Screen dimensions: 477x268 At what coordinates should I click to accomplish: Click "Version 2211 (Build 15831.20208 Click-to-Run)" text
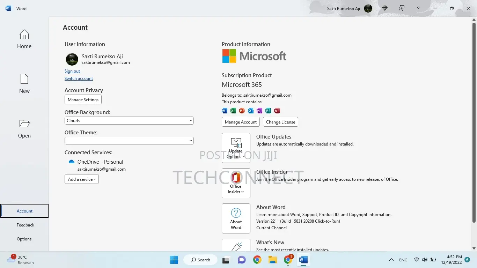[x=298, y=221]
